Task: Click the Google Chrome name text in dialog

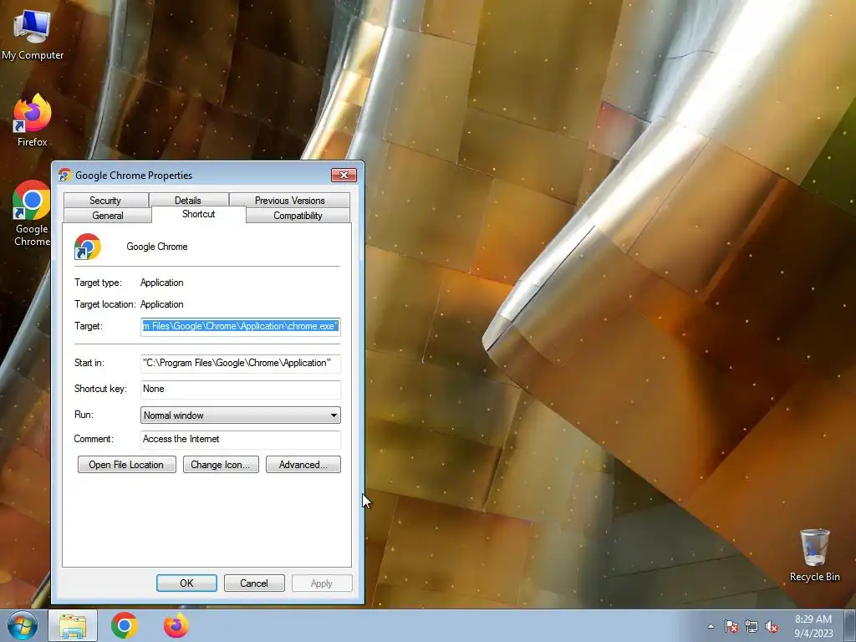Action: click(x=157, y=247)
